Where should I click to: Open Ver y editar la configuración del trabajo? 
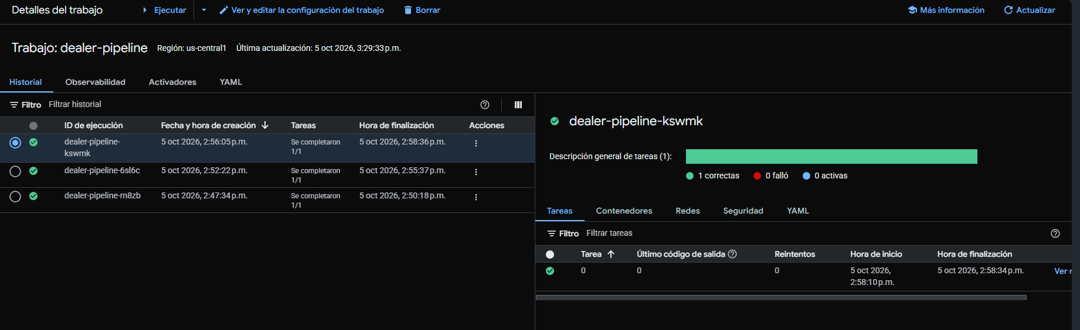click(302, 10)
